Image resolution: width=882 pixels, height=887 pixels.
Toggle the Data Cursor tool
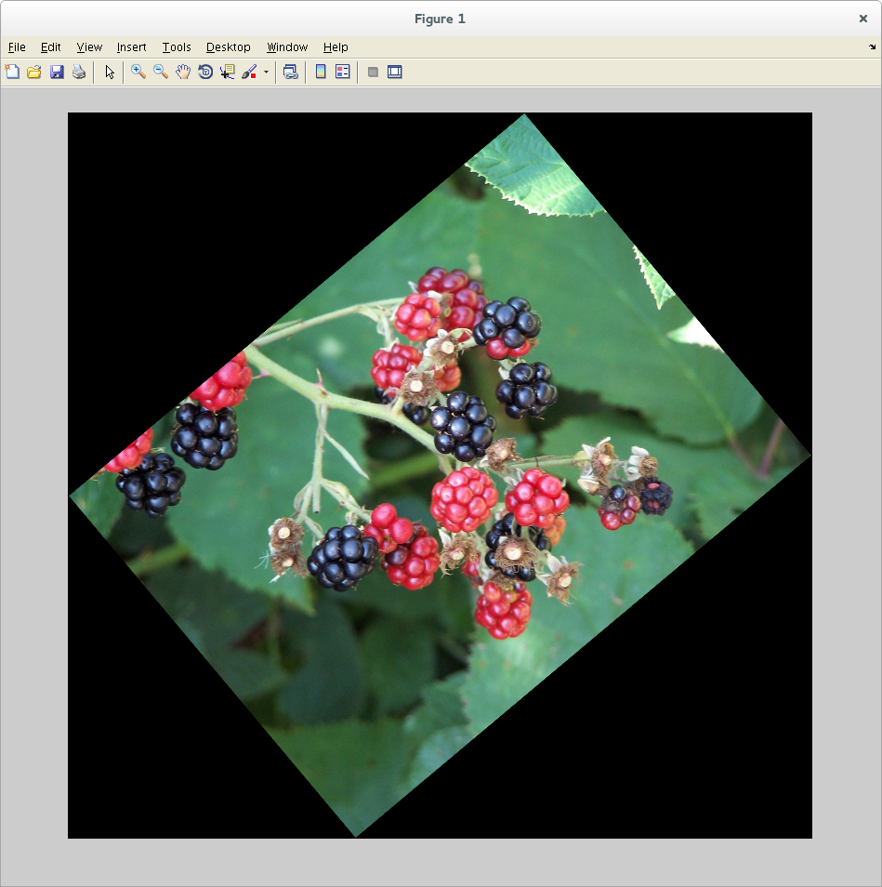pyautogui.click(x=228, y=72)
